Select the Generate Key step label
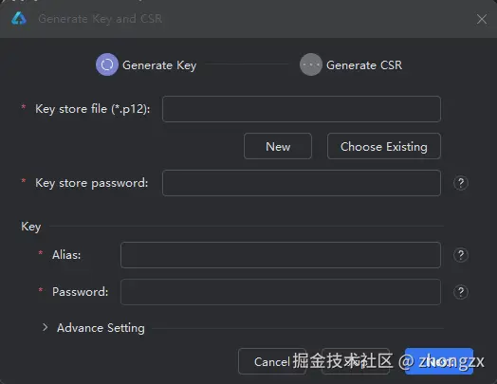 (x=159, y=65)
